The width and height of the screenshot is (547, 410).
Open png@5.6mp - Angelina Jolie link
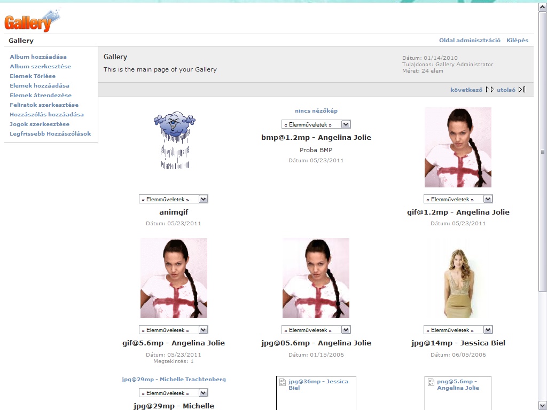[x=458, y=384]
